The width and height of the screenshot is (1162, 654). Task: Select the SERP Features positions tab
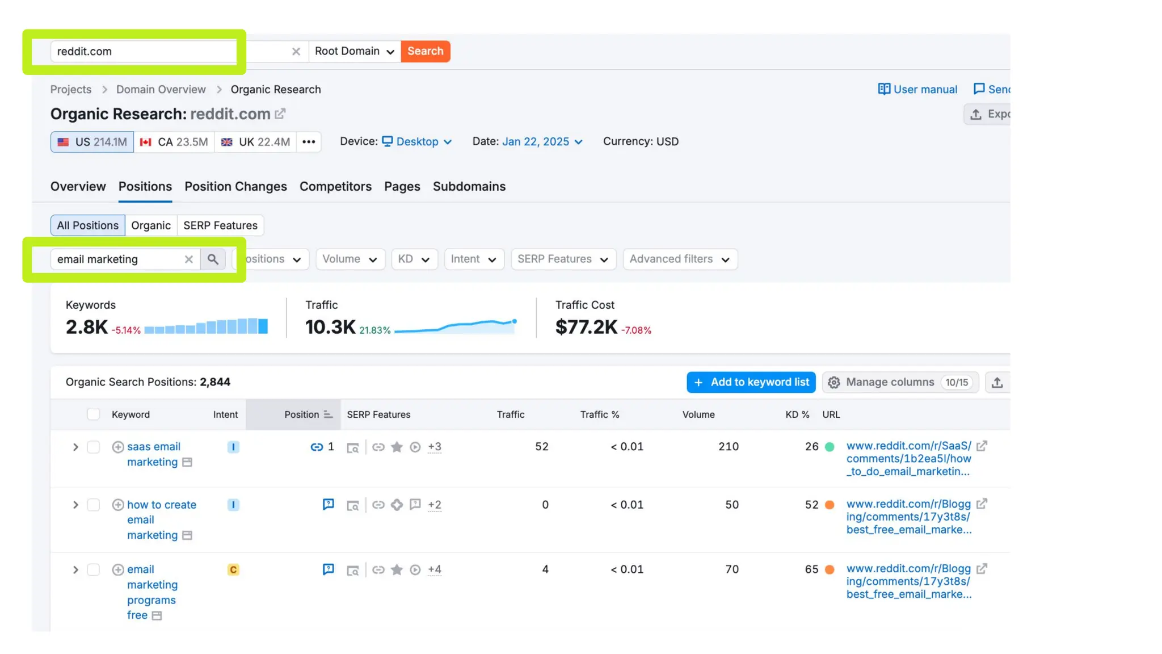(x=220, y=225)
